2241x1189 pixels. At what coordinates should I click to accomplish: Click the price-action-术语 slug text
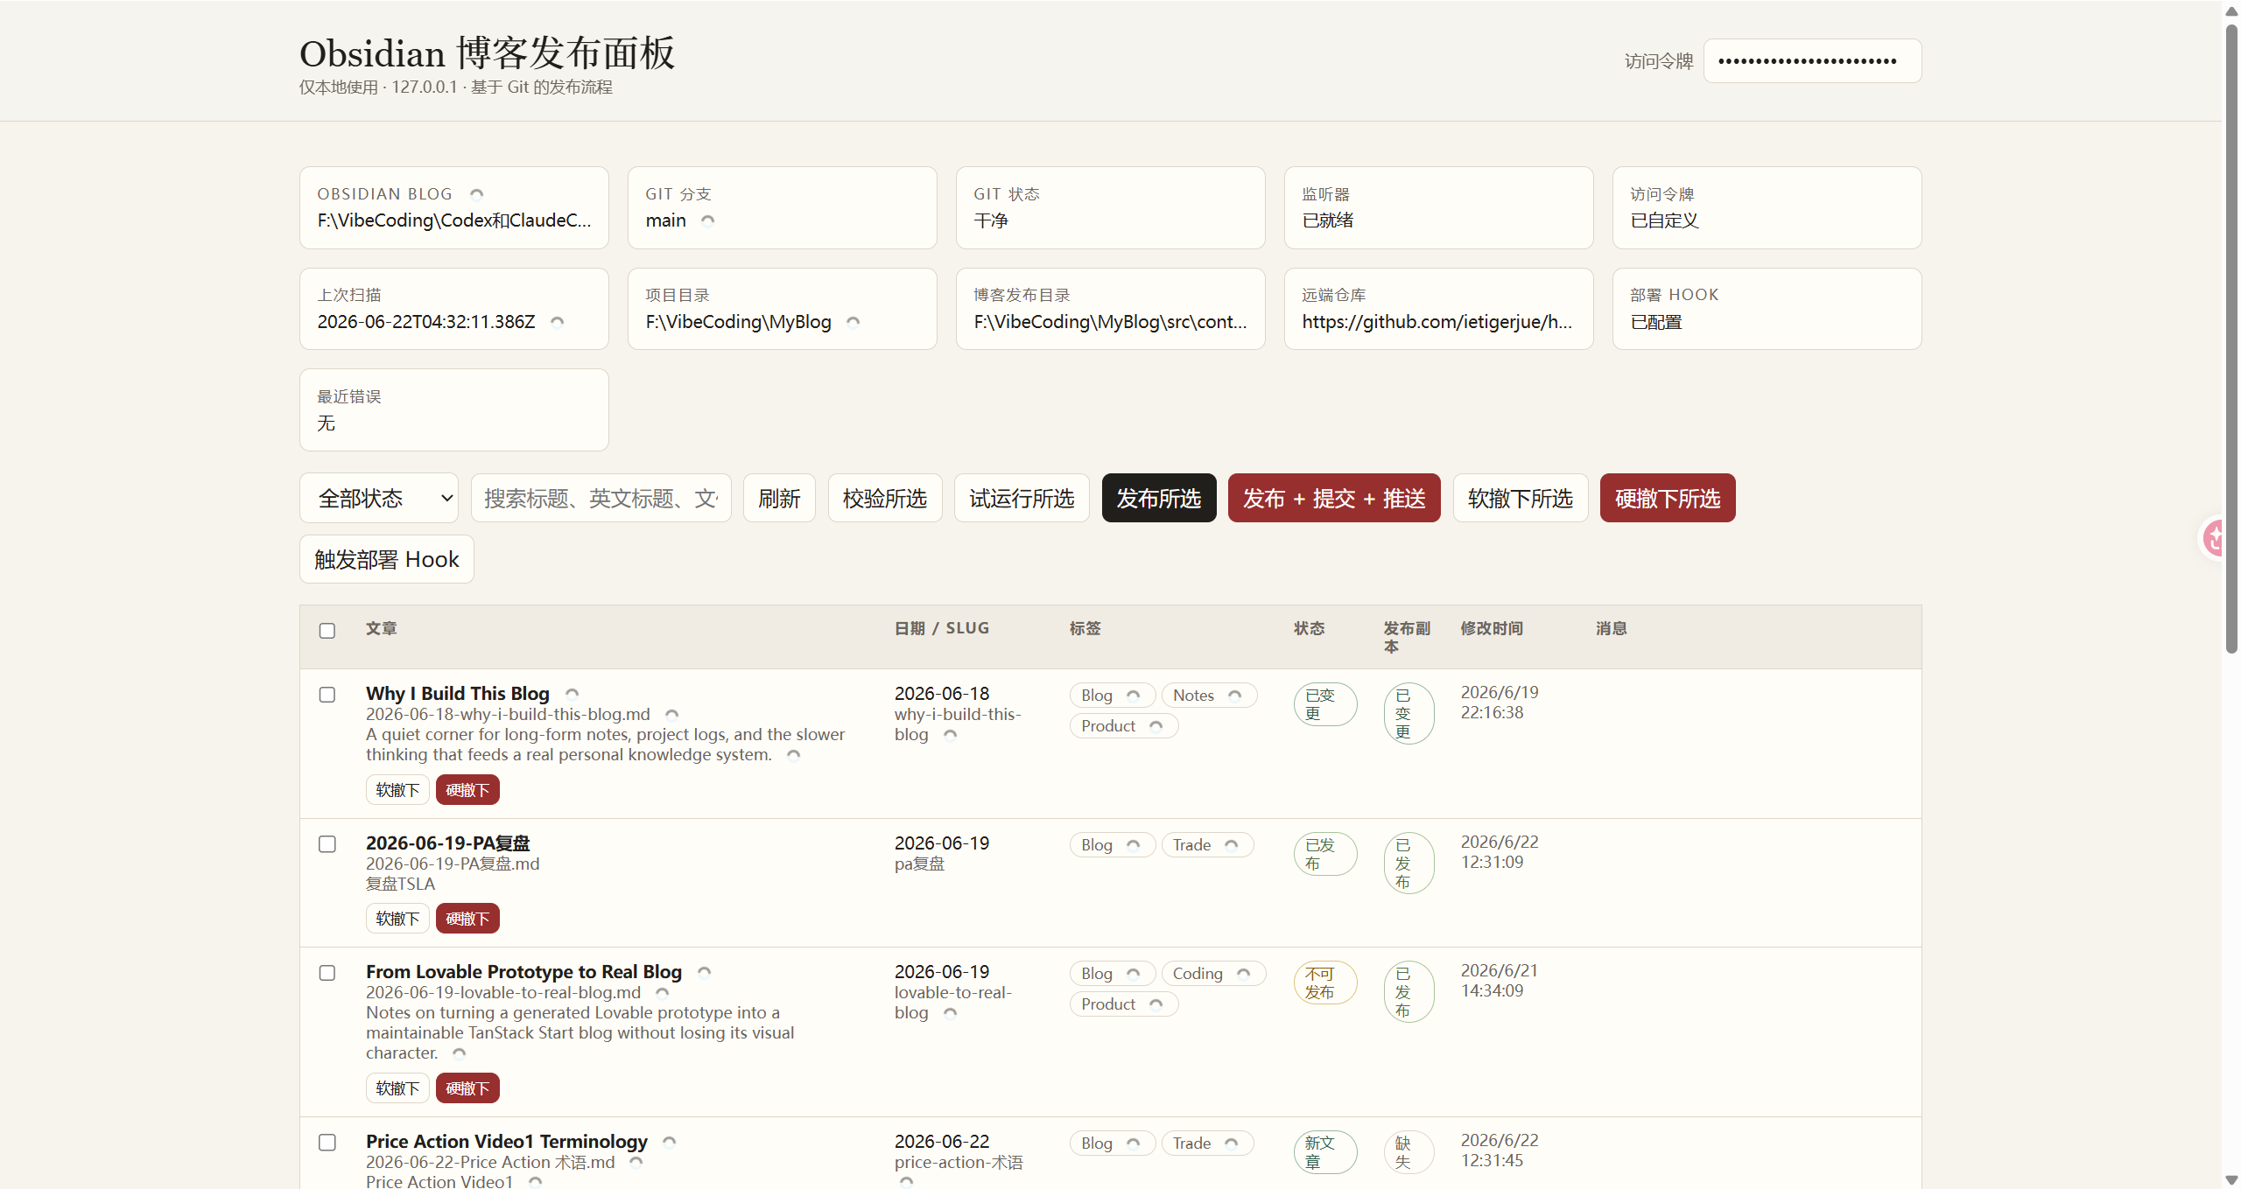click(959, 1163)
